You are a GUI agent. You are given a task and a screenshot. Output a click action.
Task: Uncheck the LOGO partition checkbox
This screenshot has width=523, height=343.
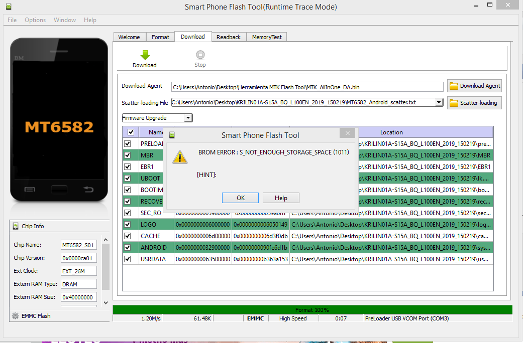pyautogui.click(x=128, y=225)
